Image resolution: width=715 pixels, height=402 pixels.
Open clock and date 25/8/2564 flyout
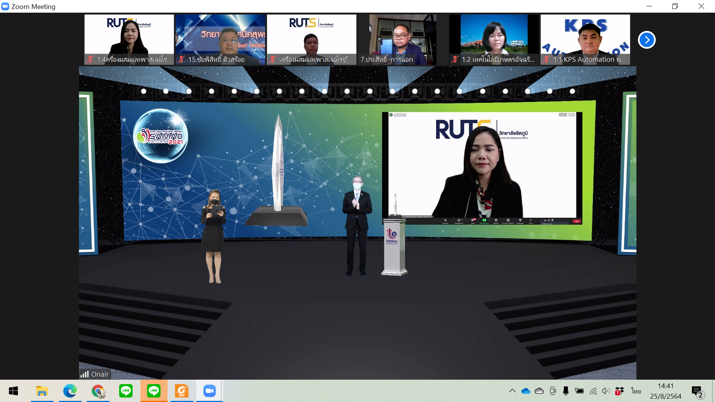coord(665,391)
